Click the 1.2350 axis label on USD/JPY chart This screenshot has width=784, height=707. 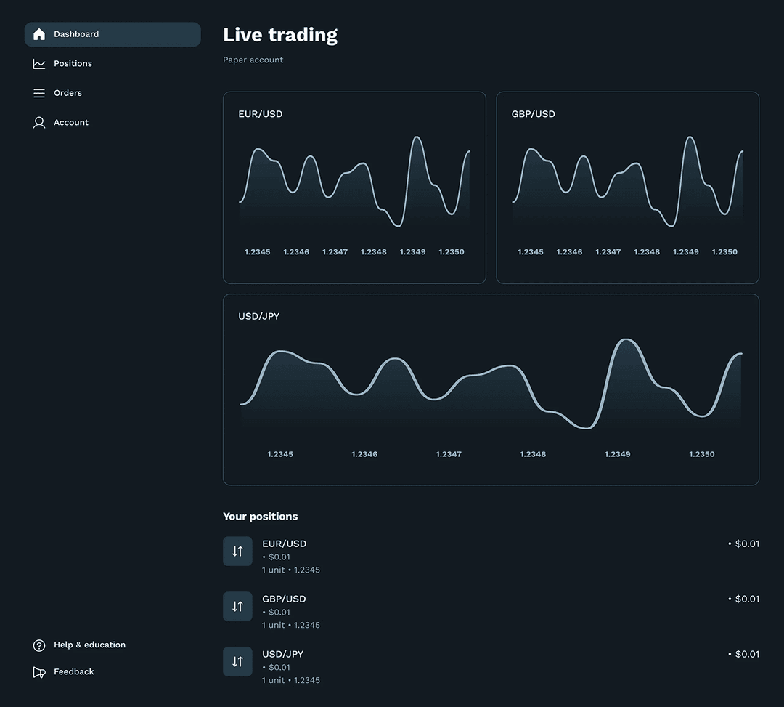701,453
